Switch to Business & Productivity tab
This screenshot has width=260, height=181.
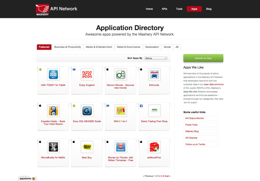tap(68, 47)
